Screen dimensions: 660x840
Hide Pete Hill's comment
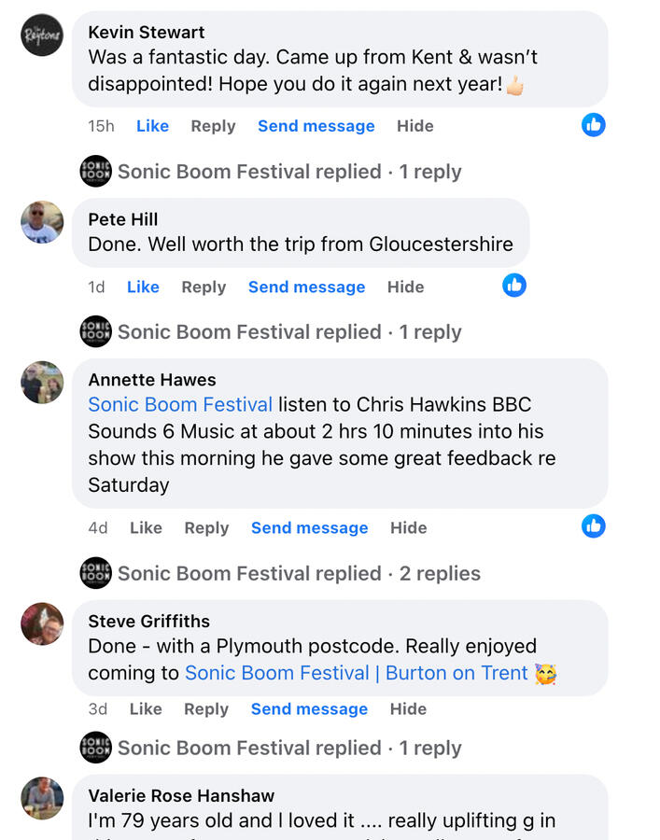coord(405,287)
